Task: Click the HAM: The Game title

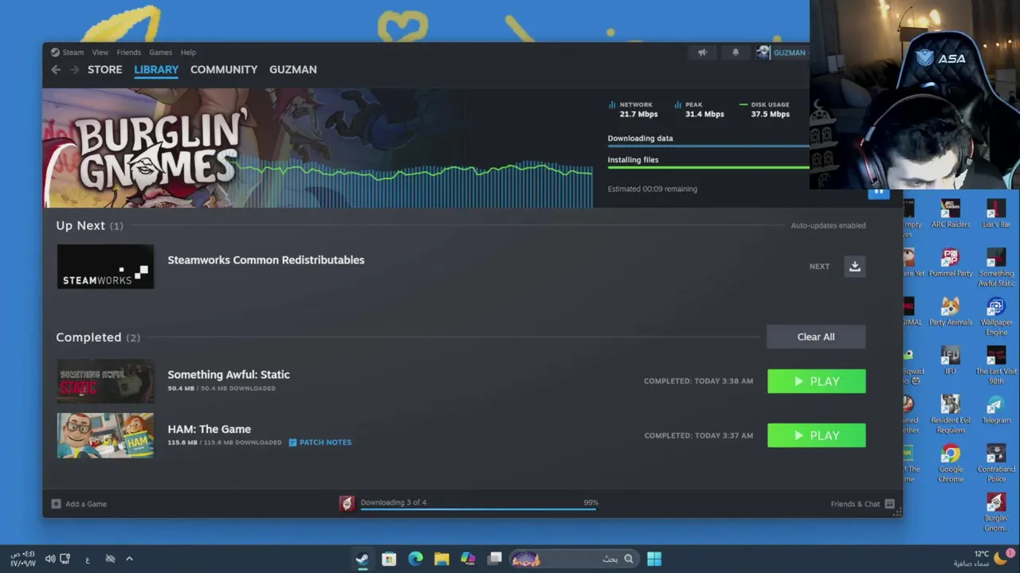Action: (209, 429)
